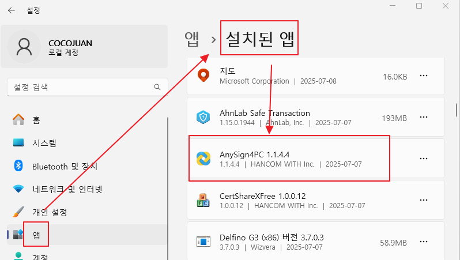This screenshot has height=260, width=460.
Task: Click the 193MB size value
Action: (394, 118)
